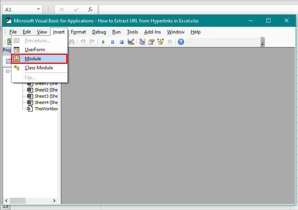Open the File menu
The image size is (298, 210).
13,32
